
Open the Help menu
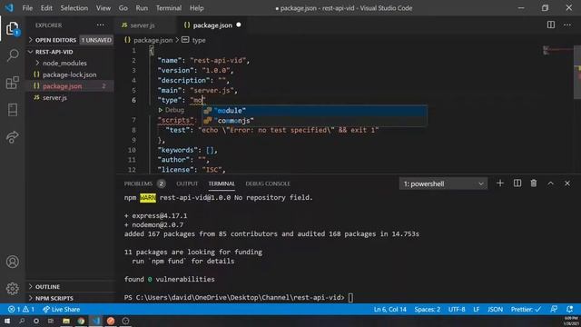tap(197, 8)
